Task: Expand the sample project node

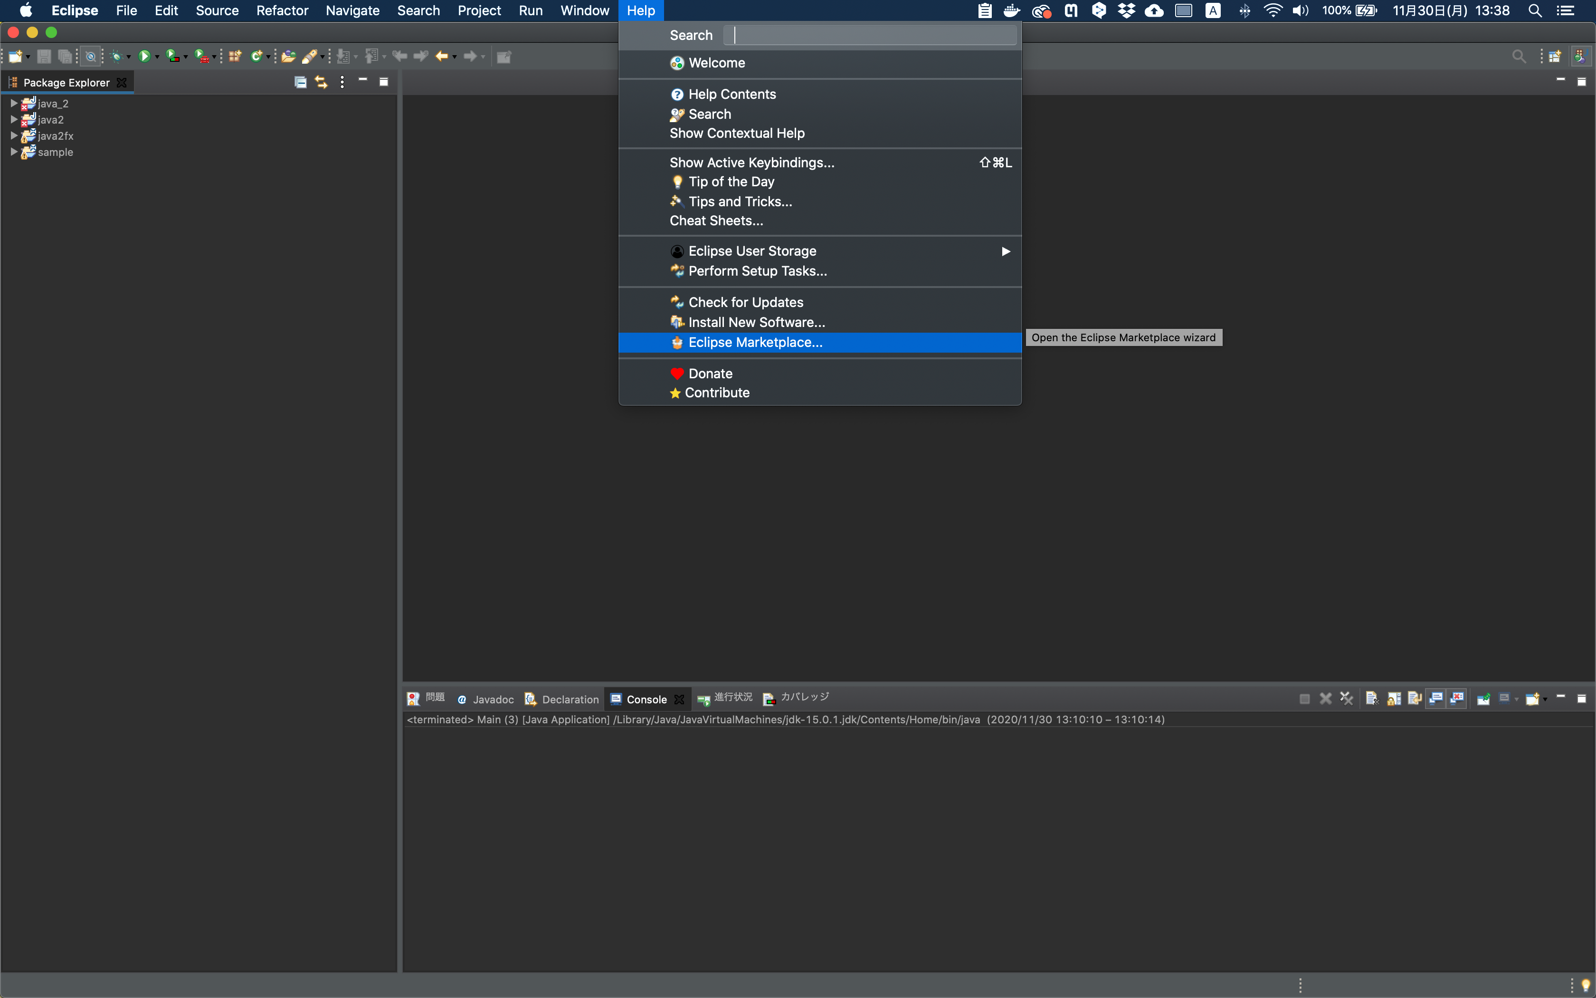Action: [14, 152]
